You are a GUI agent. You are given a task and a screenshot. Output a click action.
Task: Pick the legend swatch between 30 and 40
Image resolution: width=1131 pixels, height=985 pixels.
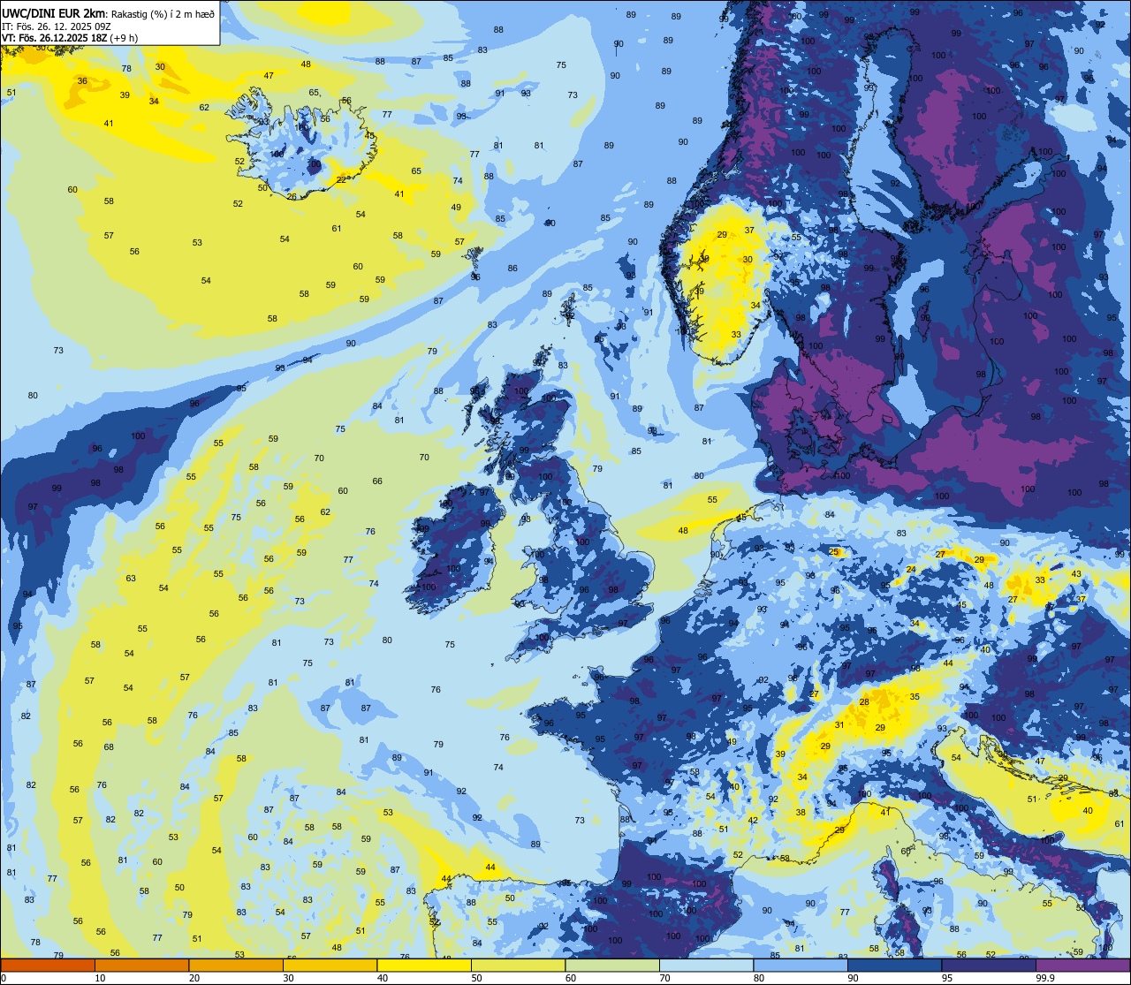coord(330,966)
